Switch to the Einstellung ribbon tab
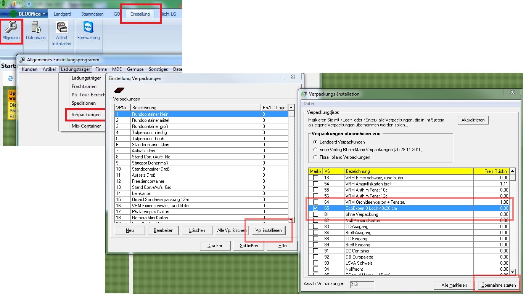The height and width of the screenshot is (297, 526). (140, 14)
